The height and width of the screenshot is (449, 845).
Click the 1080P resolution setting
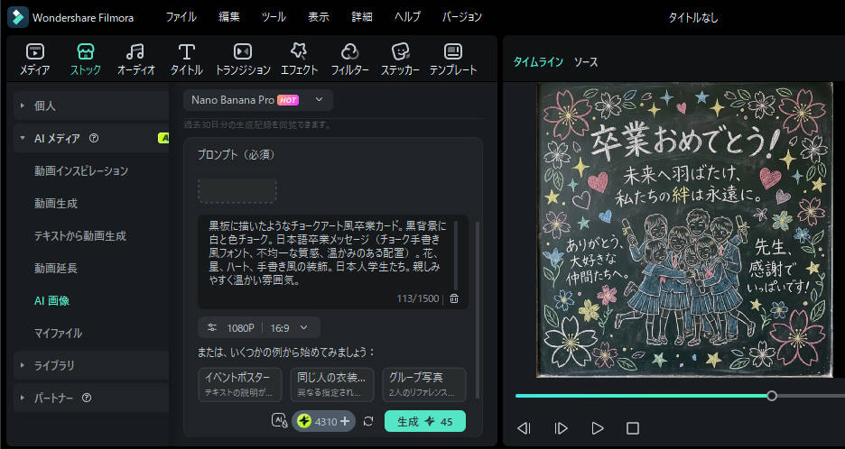240,327
